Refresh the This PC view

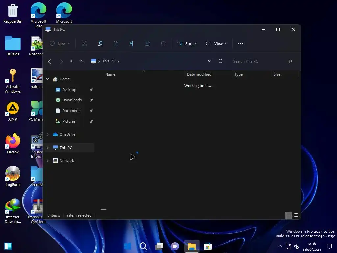tap(220, 61)
